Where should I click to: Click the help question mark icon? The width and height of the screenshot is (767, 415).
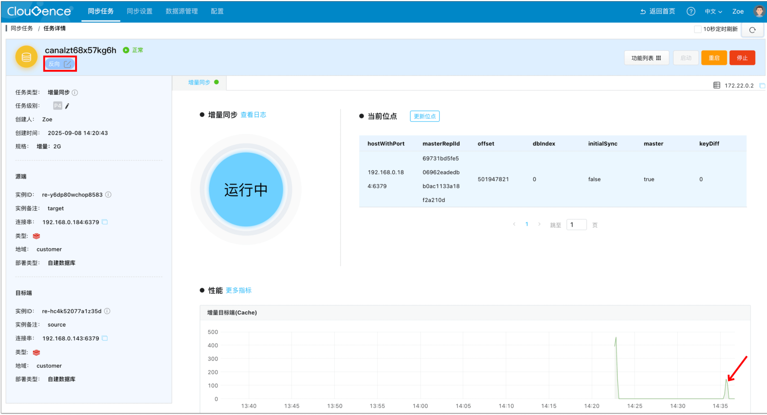(691, 11)
